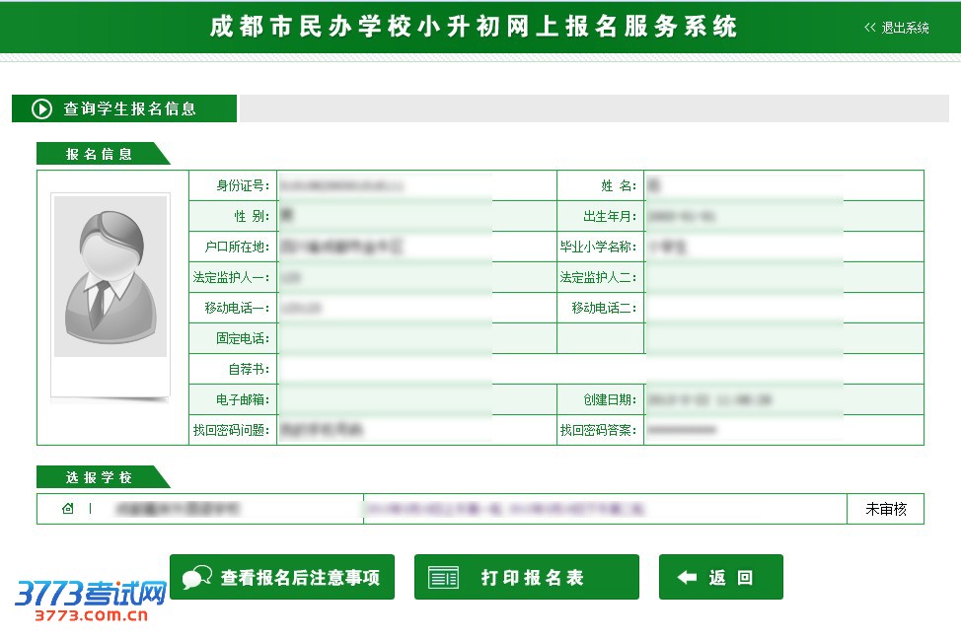Image resolution: width=961 pixels, height=640 pixels.
Task: Click the empty 自荐书 field
Action: pos(599,369)
